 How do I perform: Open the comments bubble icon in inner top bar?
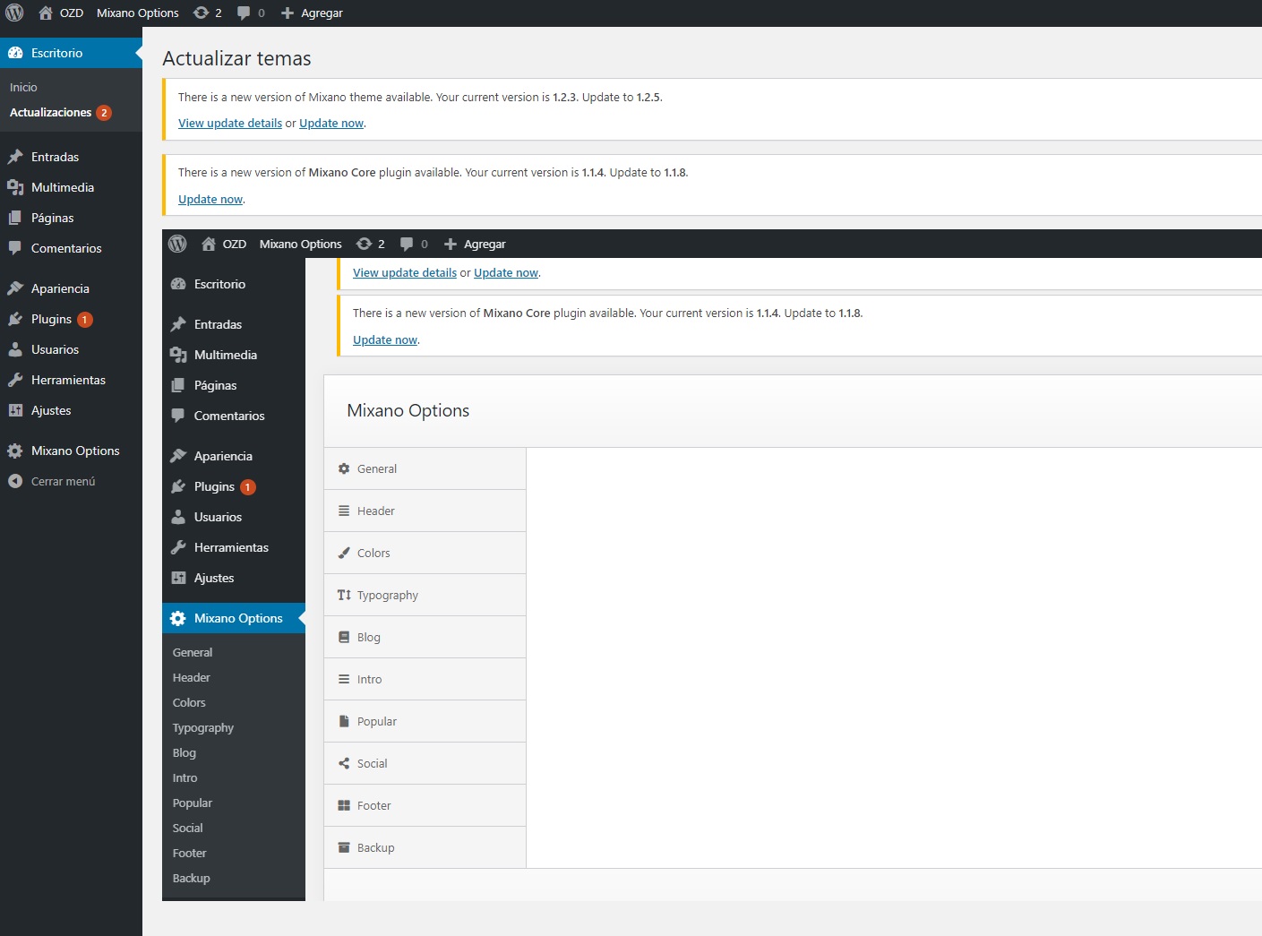(407, 244)
